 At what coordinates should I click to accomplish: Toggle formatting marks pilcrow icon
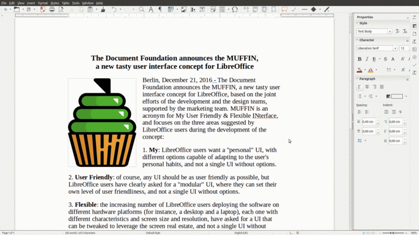160,10
